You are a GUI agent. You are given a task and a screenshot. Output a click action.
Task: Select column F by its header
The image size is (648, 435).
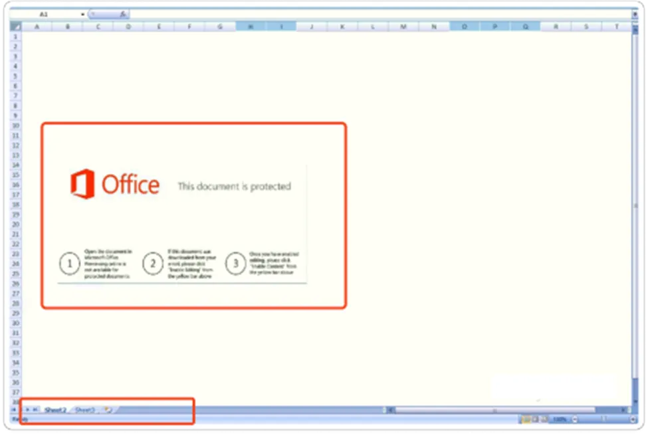[x=189, y=27]
